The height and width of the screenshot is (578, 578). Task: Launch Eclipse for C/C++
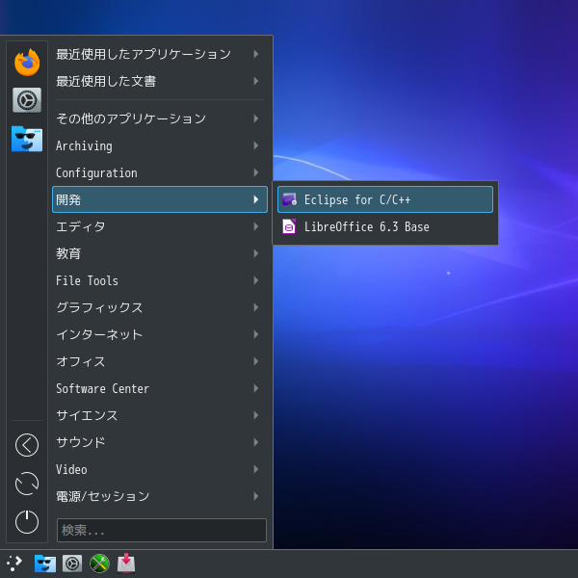385,199
